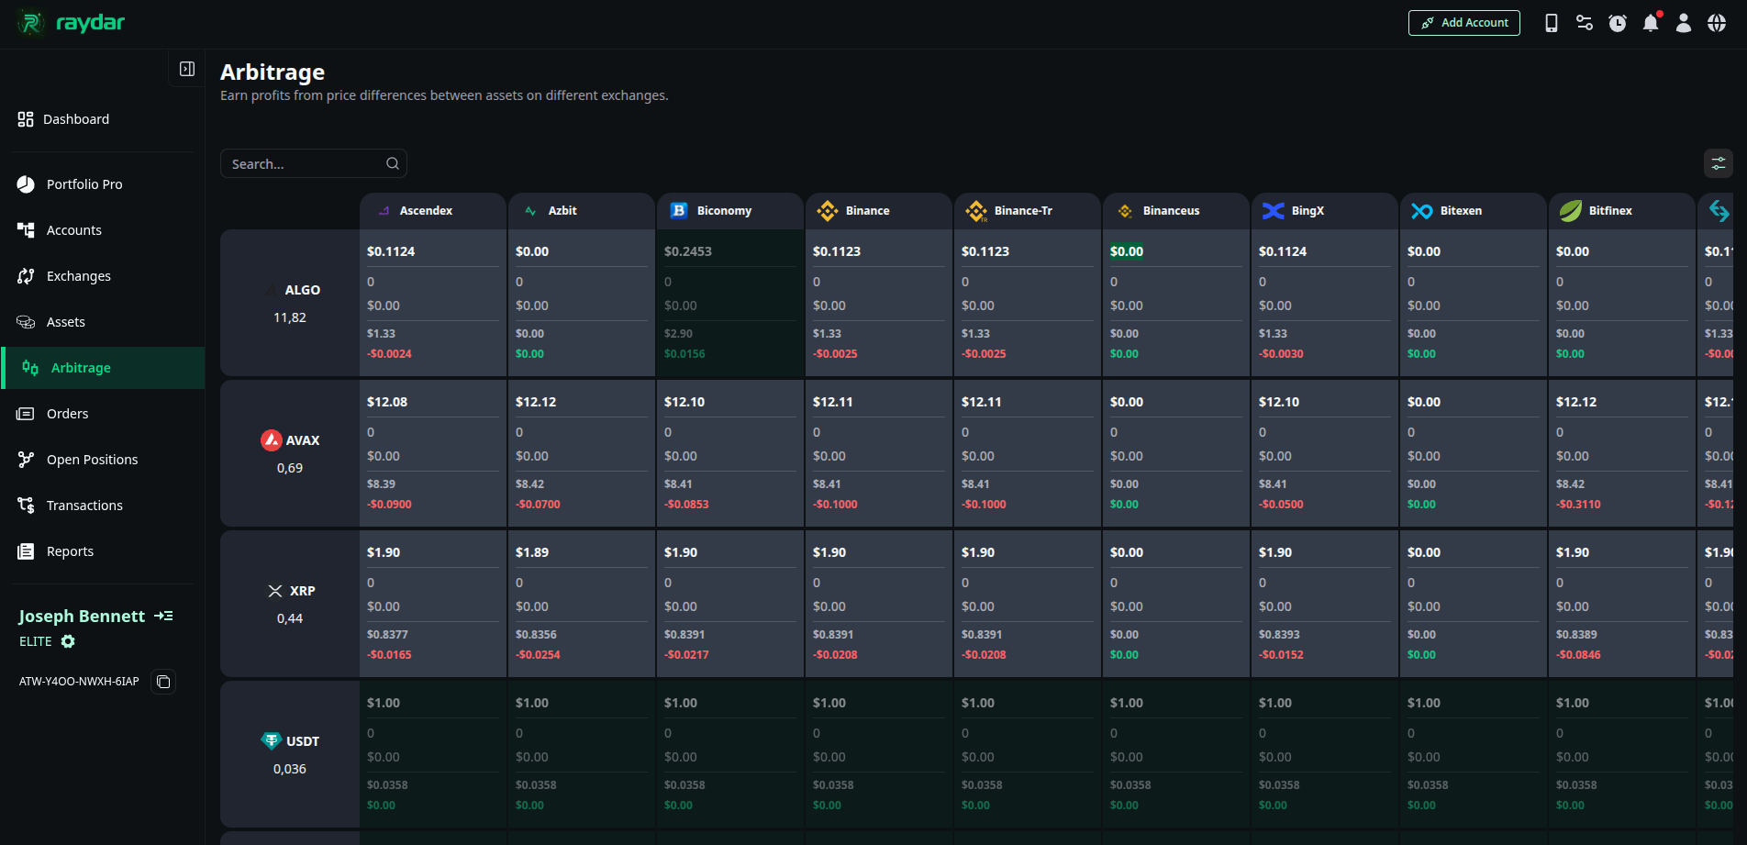1747x845 pixels.
Task: Collapse the navigation sidebar
Action: [x=186, y=68]
